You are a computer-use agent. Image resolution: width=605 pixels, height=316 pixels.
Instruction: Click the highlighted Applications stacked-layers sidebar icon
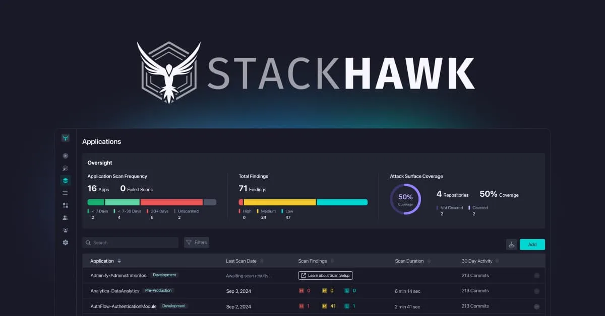(x=65, y=180)
